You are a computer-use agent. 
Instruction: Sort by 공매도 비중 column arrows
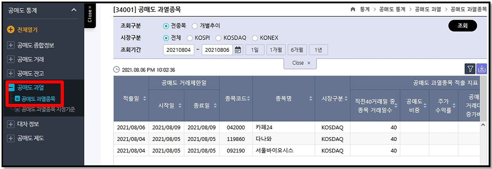(x=425, y=105)
